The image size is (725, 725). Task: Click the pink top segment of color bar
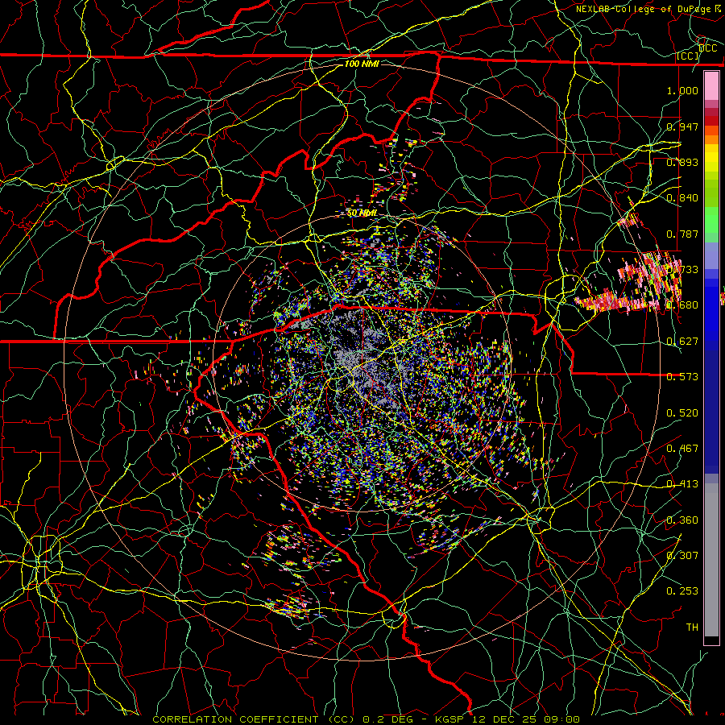click(x=711, y=85)
